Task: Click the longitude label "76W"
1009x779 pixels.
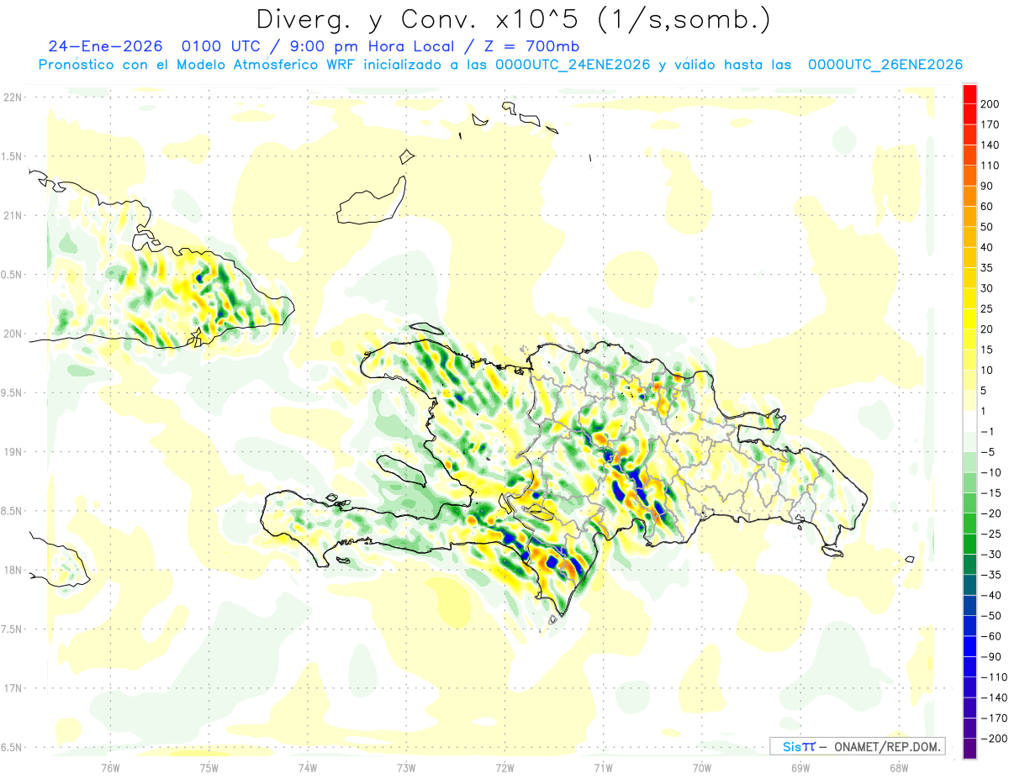Action: point(110,768)
